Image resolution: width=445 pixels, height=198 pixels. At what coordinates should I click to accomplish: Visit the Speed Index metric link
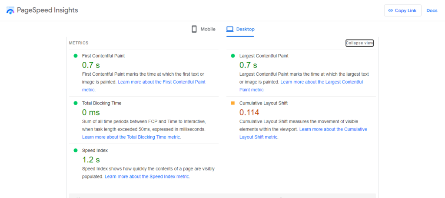147,177
